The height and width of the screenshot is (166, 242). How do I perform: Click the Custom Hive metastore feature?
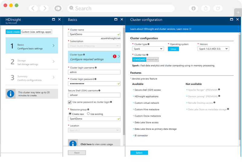point(147,109)
